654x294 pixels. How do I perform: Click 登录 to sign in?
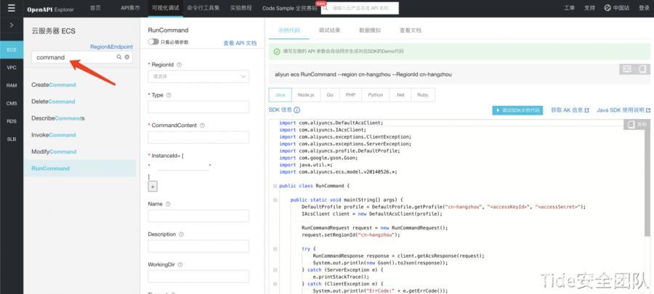tap(644, 8)
